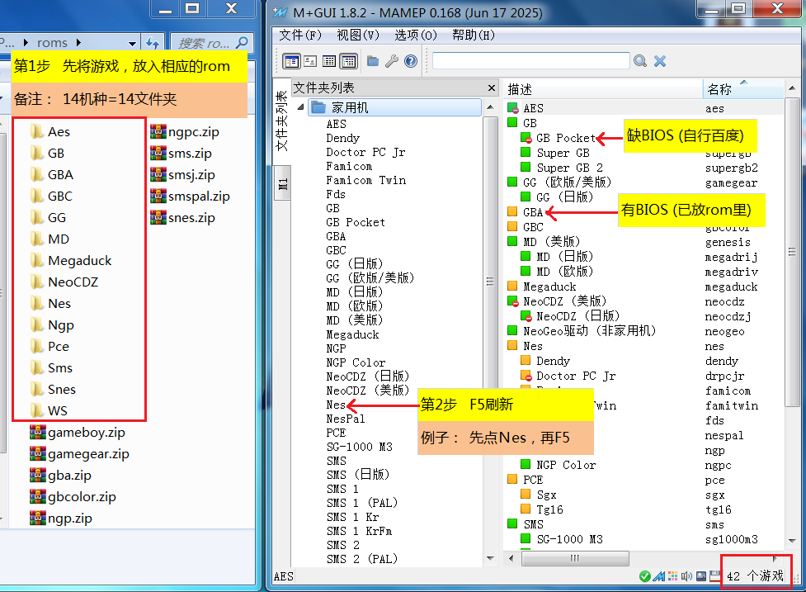
Task: Select SMS 1 KrFm in the folder tree
Action: tap(359, 531)
